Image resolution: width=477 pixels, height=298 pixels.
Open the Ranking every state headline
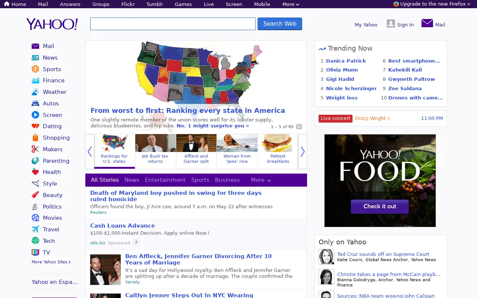pyautogui.click(x=188, y=111)
